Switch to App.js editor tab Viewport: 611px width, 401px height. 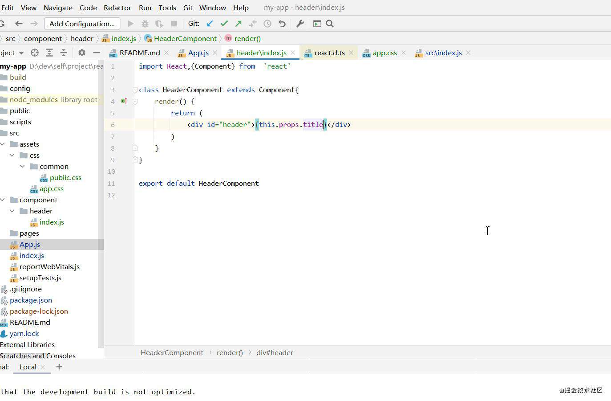click(198, 53)
